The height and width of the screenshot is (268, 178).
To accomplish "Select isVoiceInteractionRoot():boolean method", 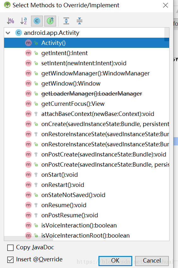I will pos(86,235).
